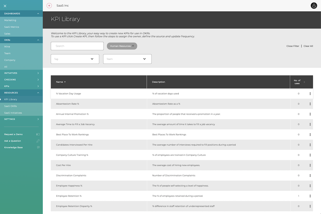Open SaaS OKRs under Resources
This screenshot has width=321, height=214.
(11, 106)
